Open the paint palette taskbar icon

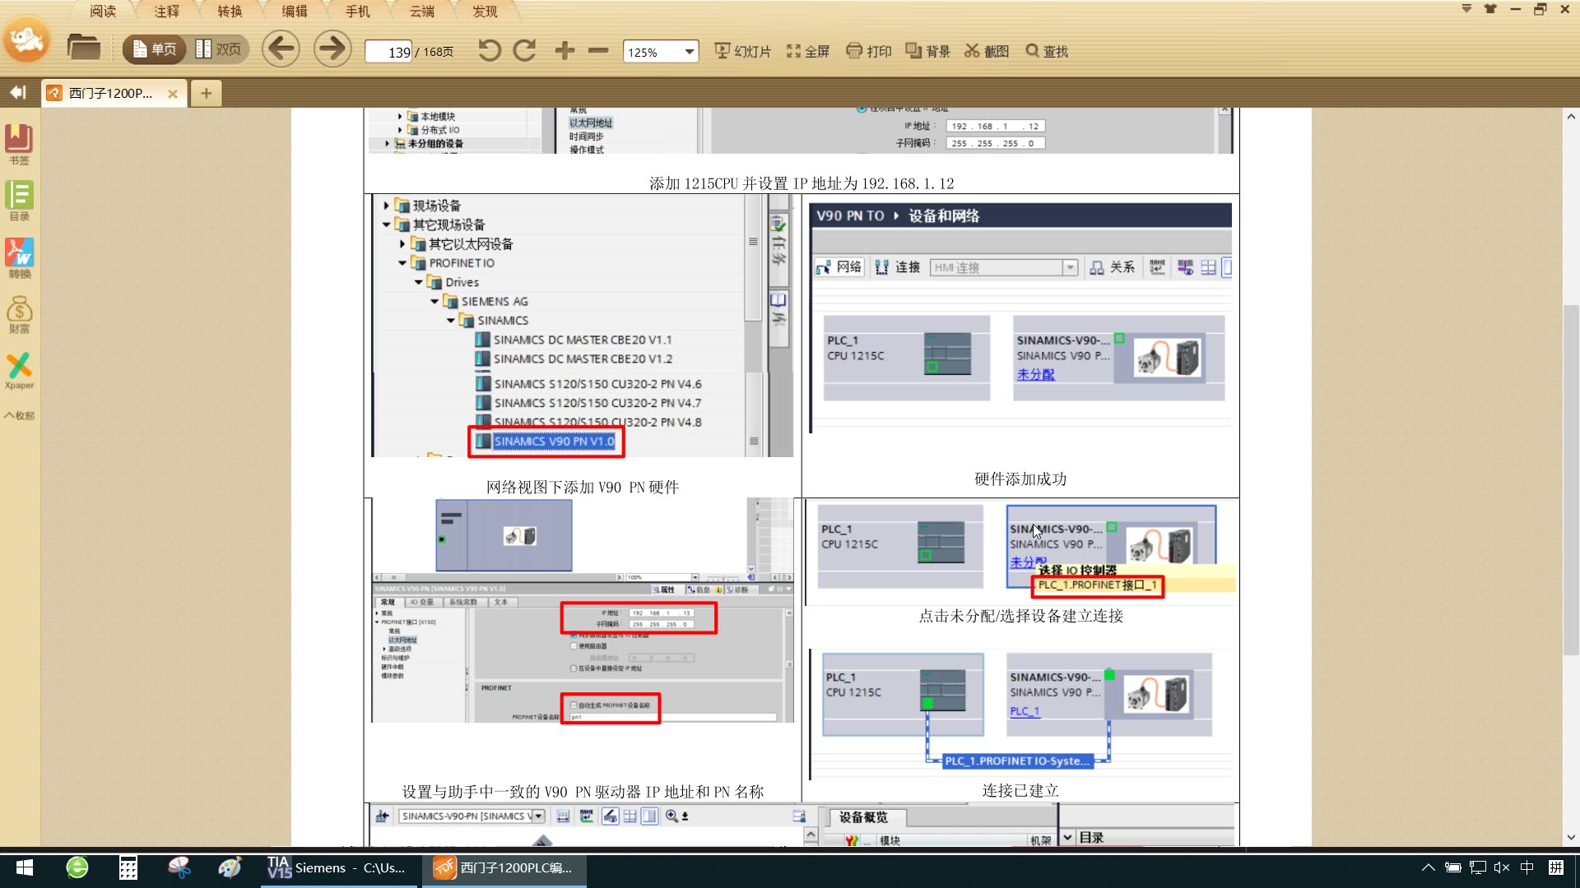[x=230, y=867]
